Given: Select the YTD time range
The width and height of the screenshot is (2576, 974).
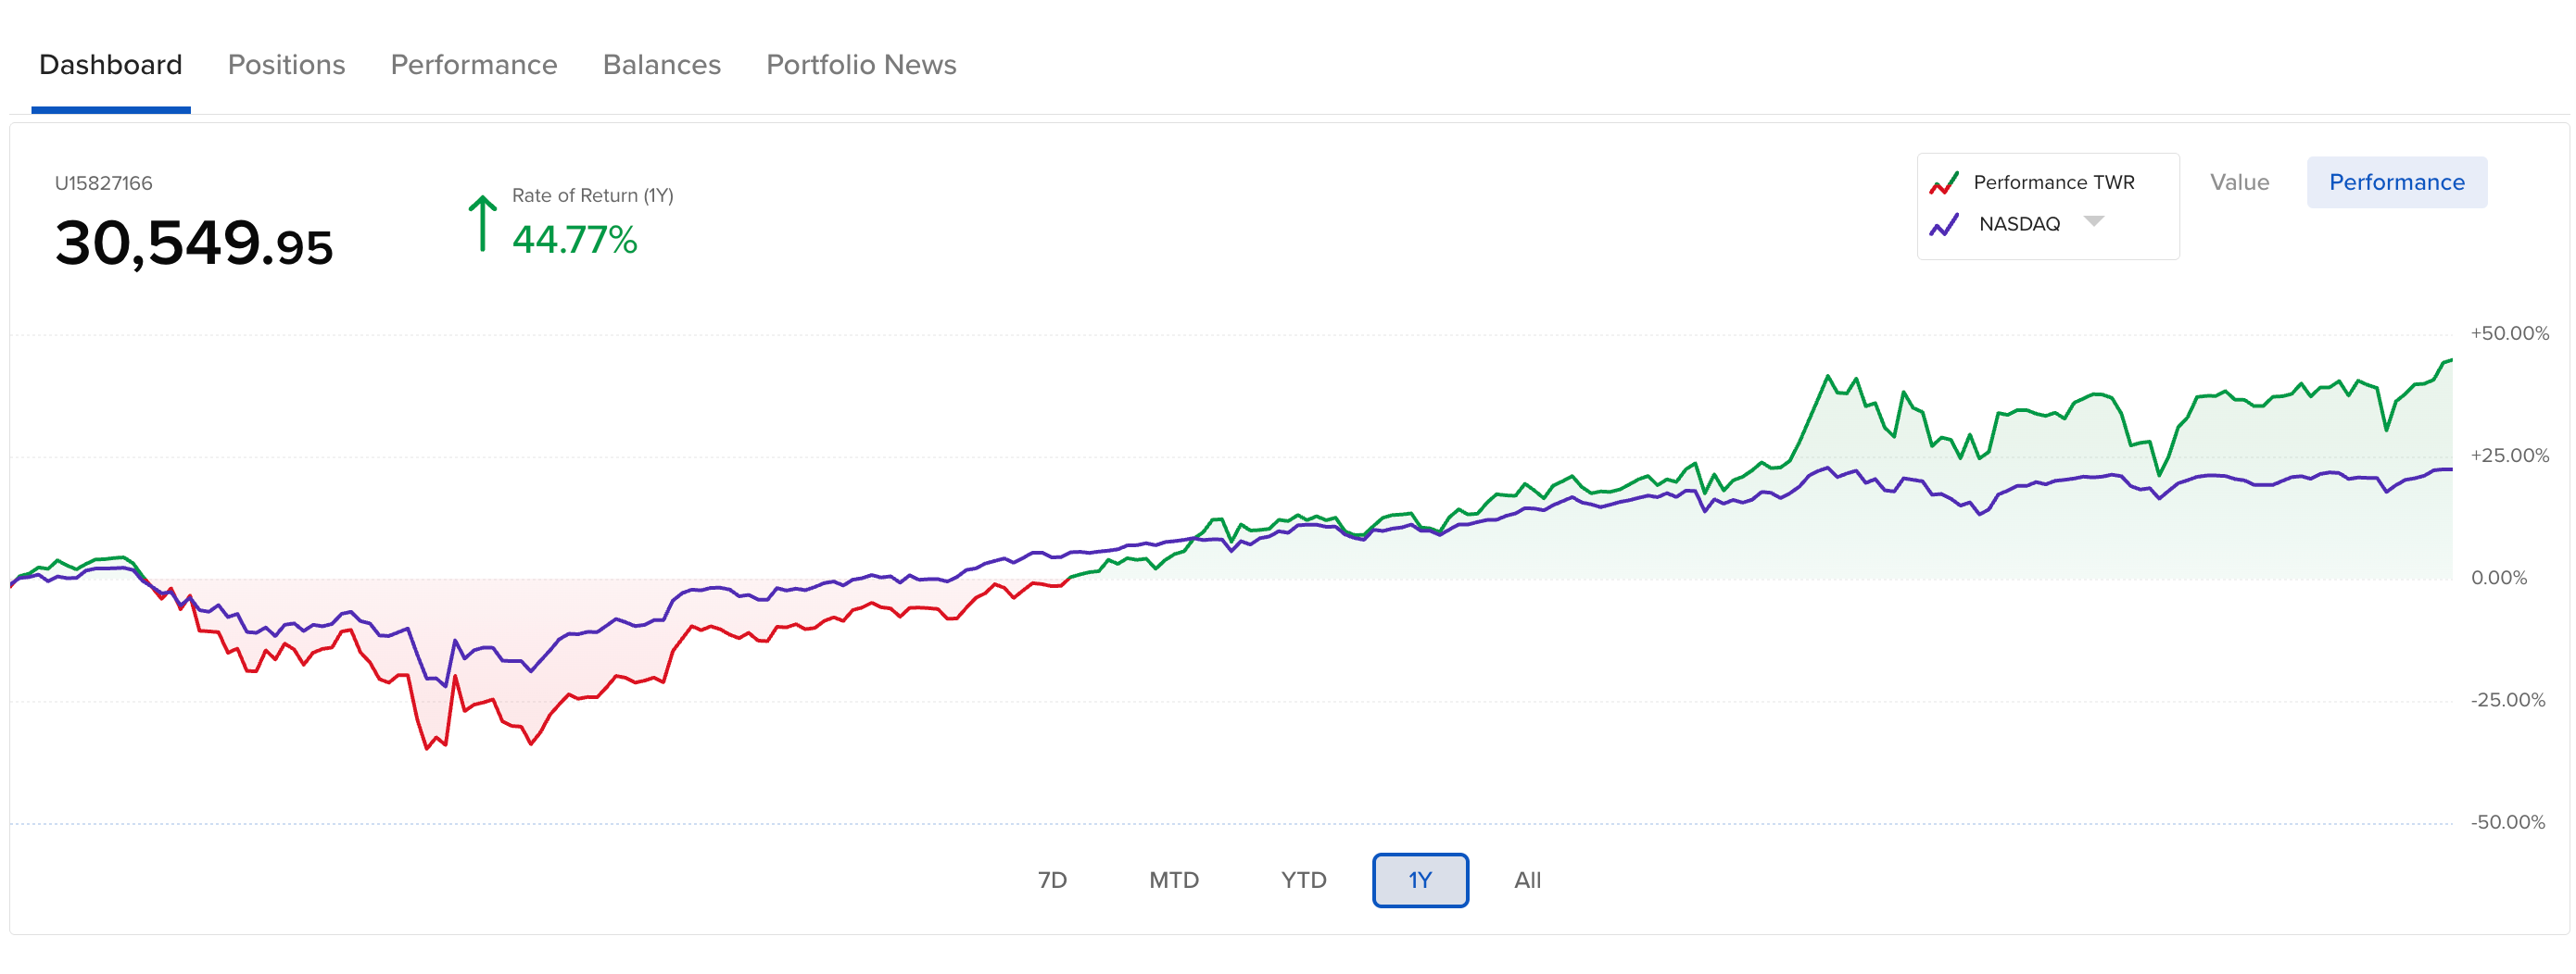Looking at the screenshot, I should pos(1303,880).
